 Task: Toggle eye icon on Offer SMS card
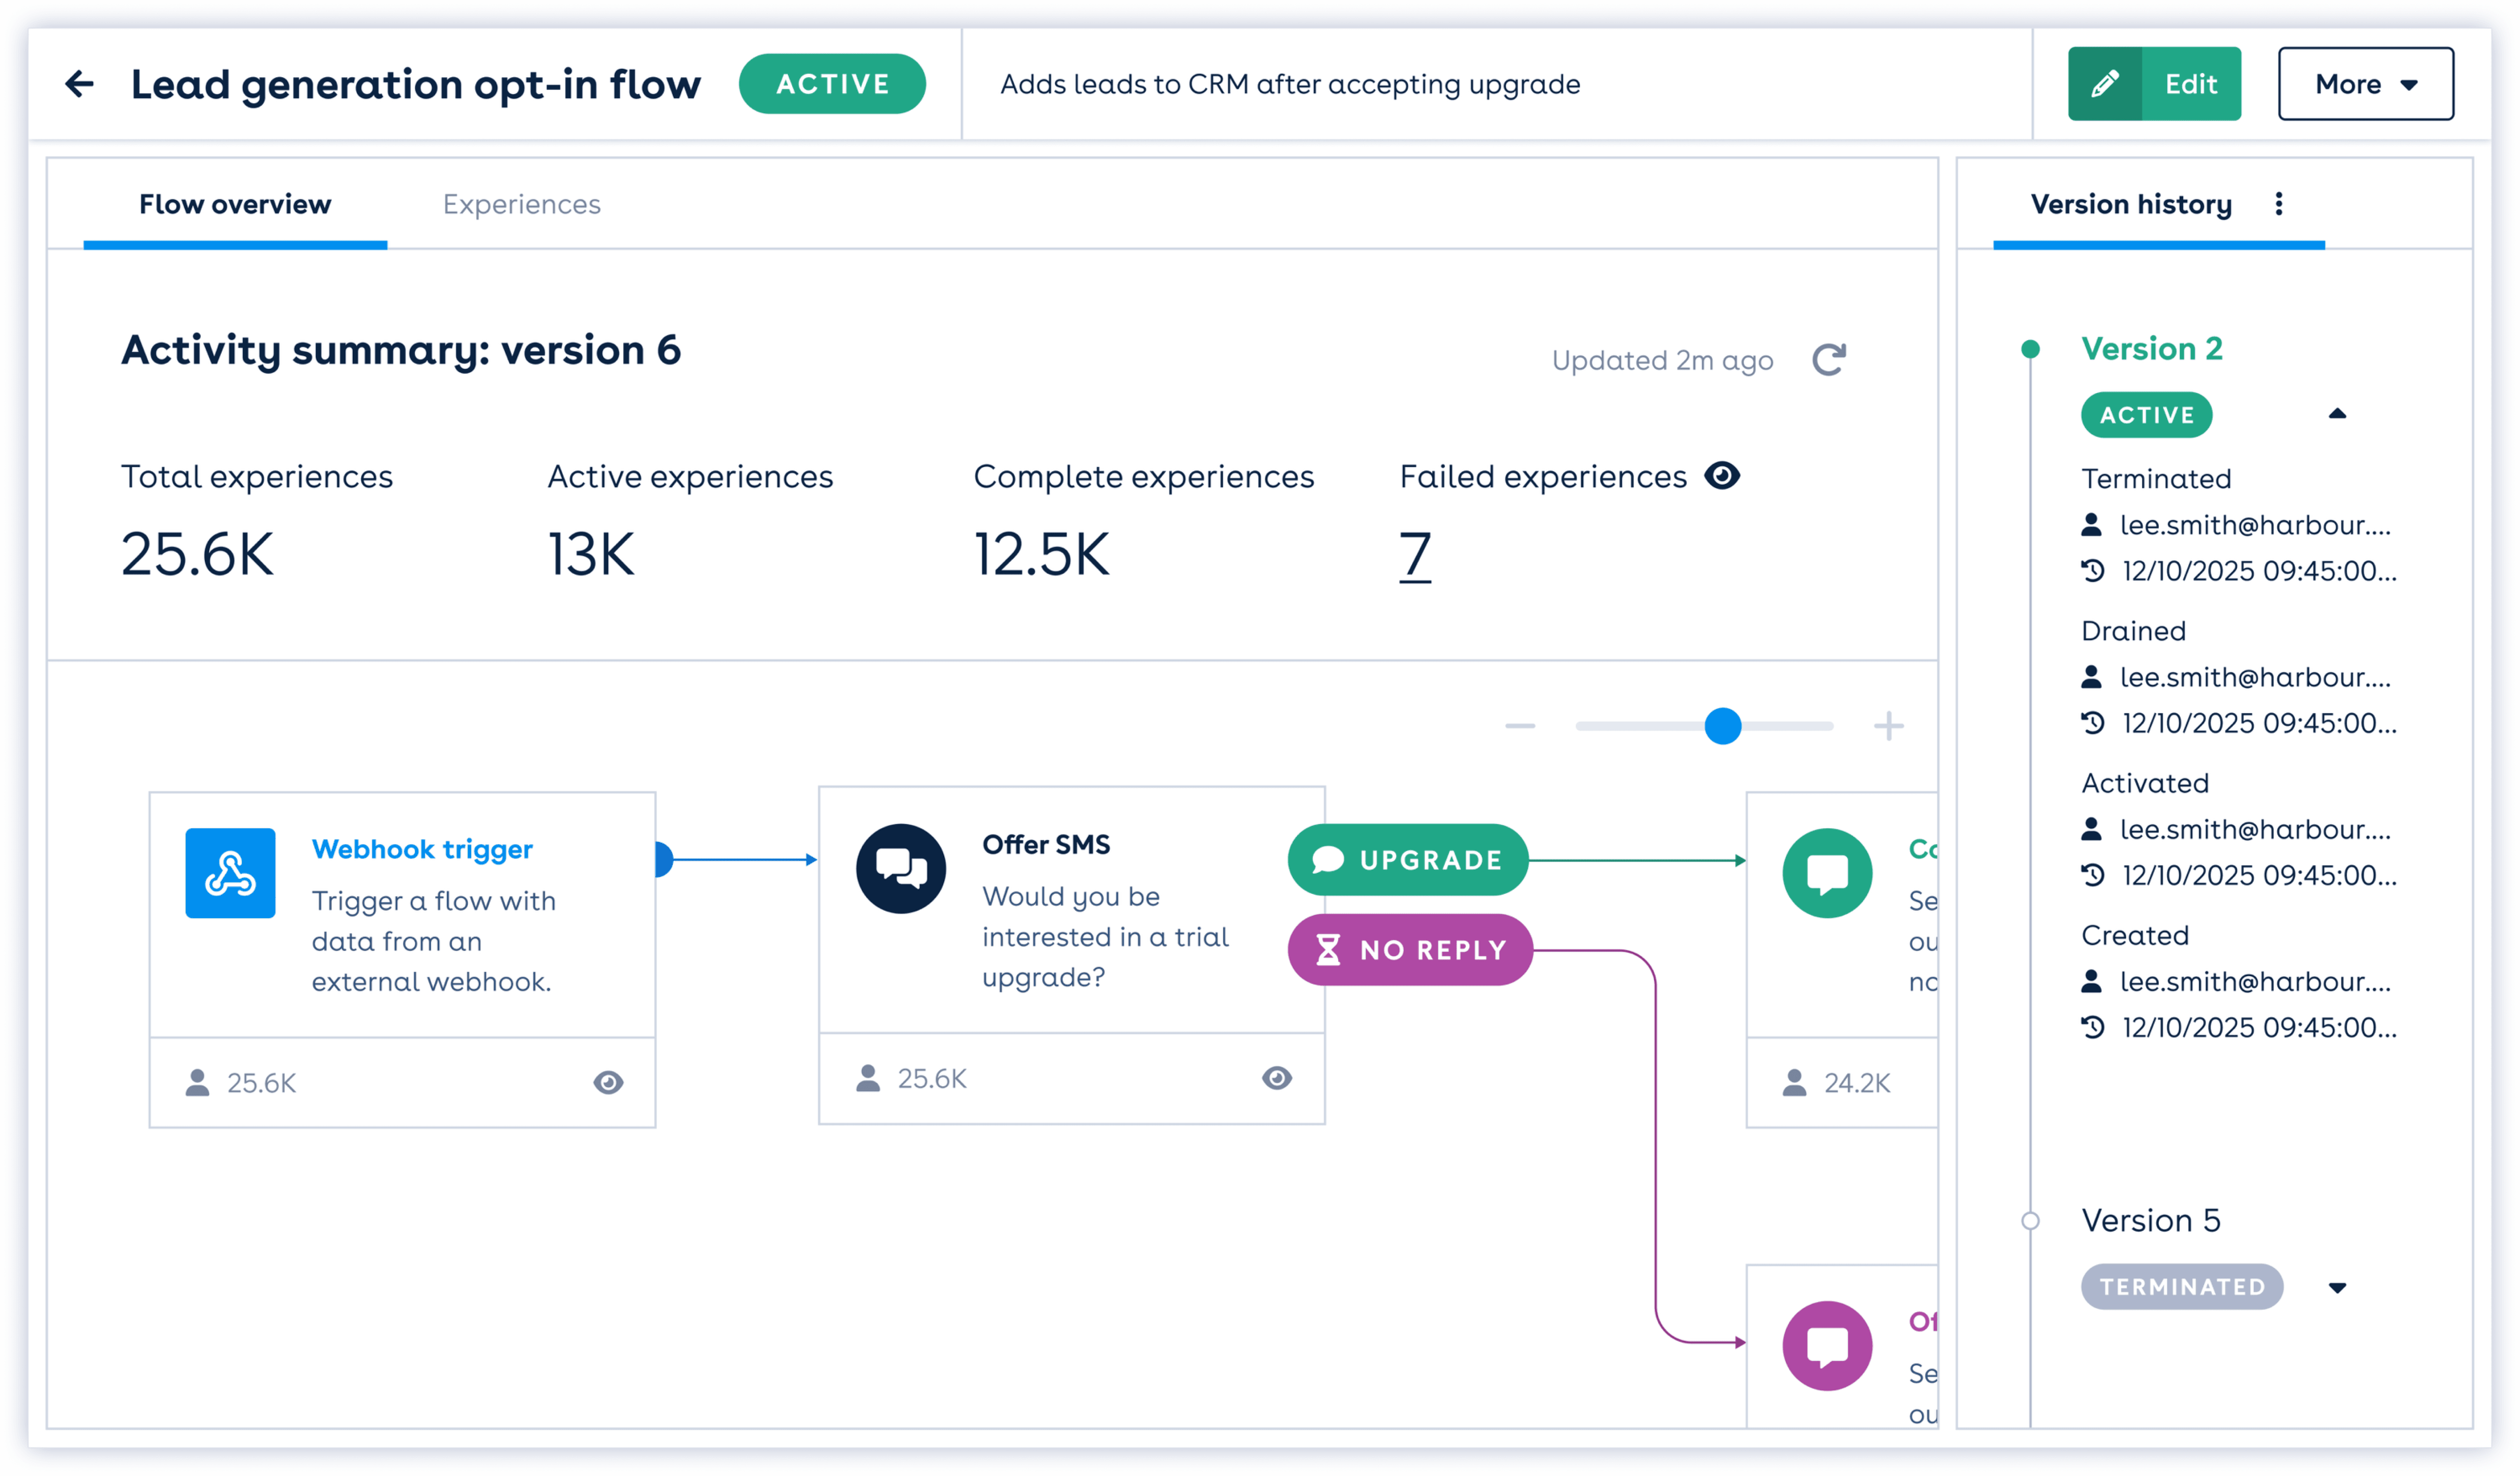pos(1277,1078)
